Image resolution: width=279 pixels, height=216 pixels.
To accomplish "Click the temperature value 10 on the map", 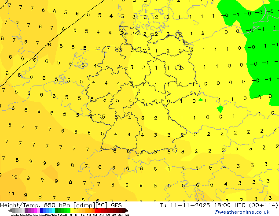I will click(15, 177).
